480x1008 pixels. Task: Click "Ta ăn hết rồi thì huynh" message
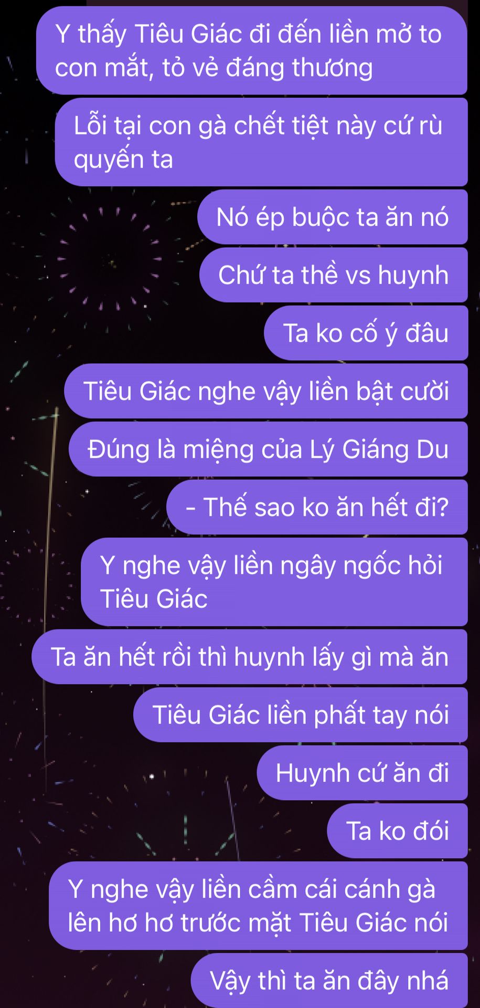(x=250, y=657)
